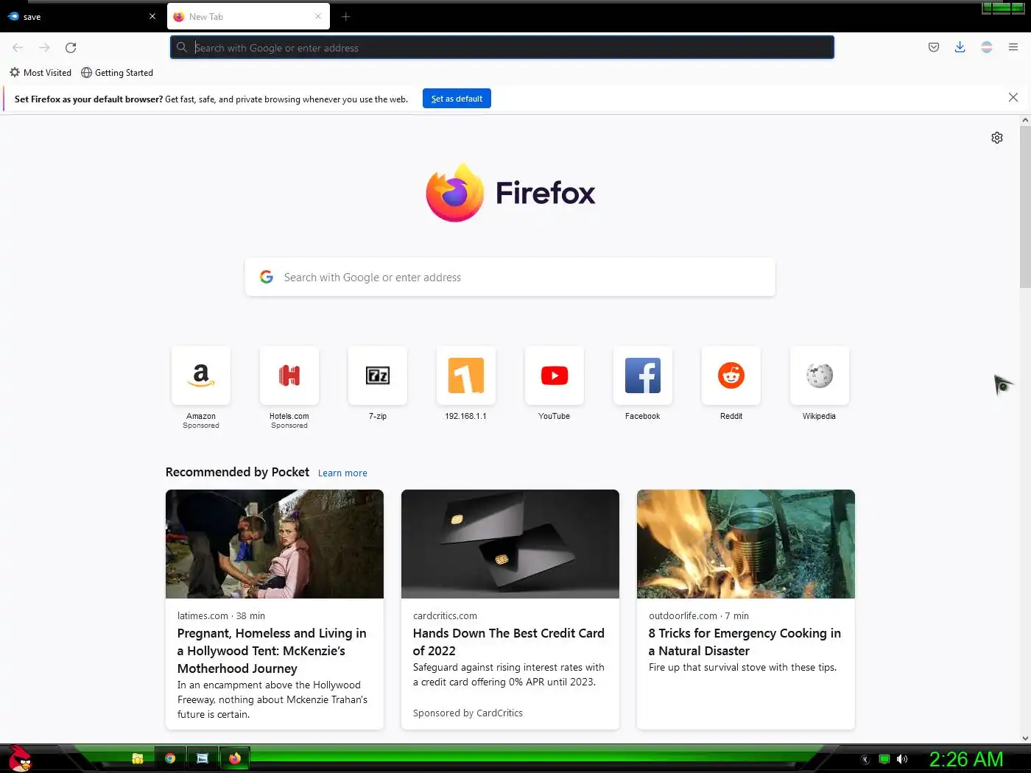Screen dimensions: 1031x773
Task: Click the browser back arrow
Action: coord(18,48)
